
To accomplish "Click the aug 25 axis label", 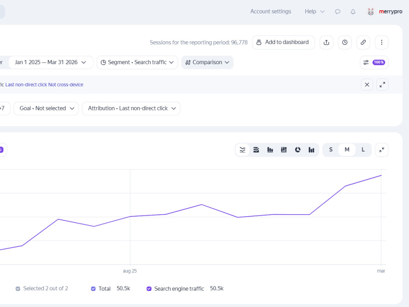I will (130, 271).
